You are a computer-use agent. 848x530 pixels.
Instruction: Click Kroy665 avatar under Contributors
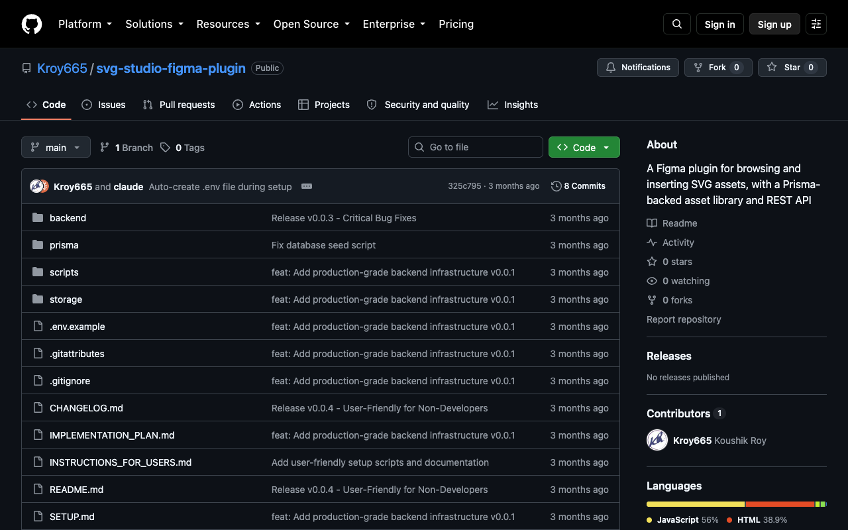point(657,441)
